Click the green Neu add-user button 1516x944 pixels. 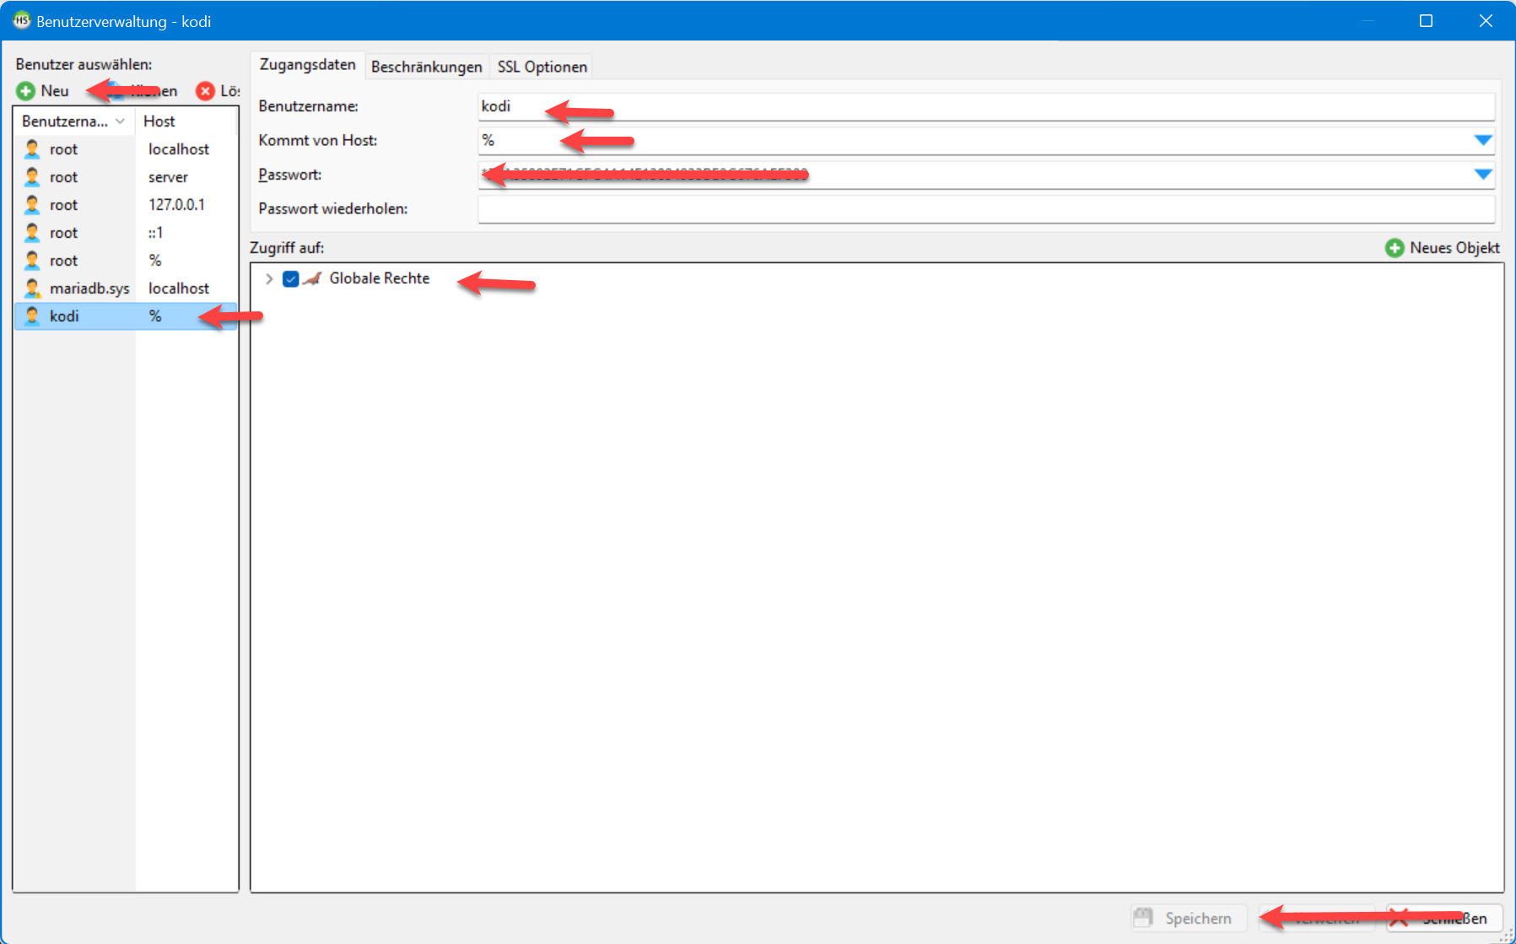(43, 91)
